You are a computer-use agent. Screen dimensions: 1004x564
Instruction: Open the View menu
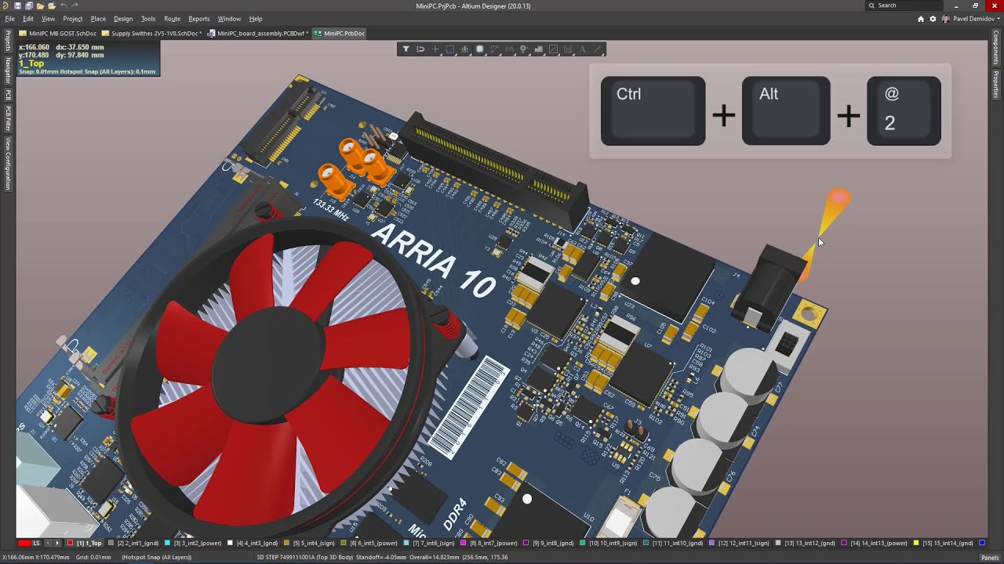click(x=49, y=19)
